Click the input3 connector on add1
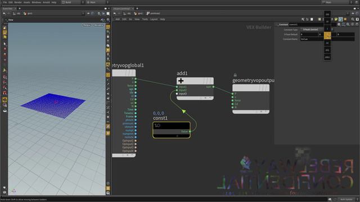The width and height of the screenshot is (360, 202). click(x=177, y=94)
